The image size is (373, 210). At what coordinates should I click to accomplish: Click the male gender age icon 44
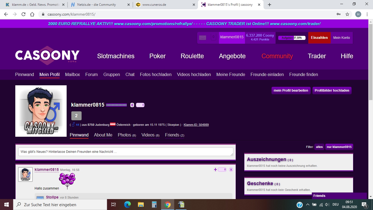point(75,125)
